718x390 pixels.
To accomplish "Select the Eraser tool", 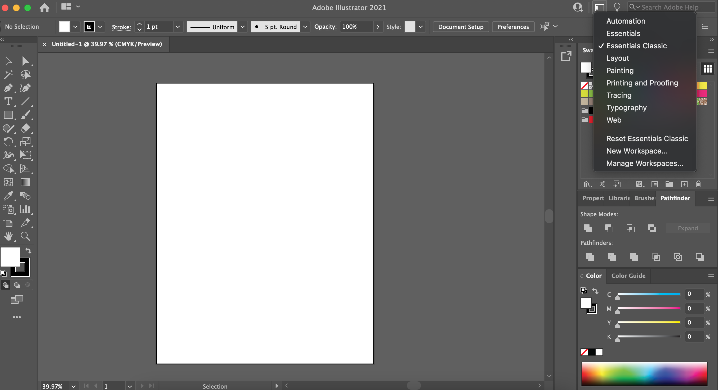I will (25, 129).
